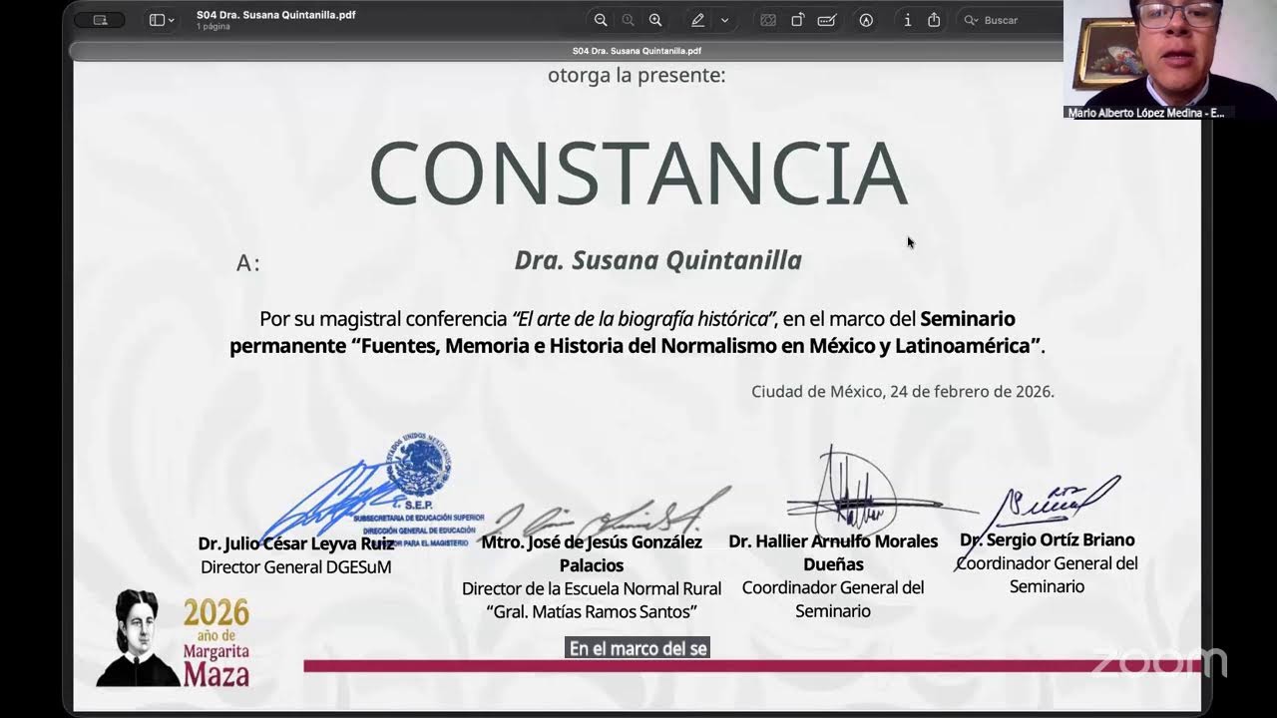Viewport: 1277px width, 718px height.
Task: Click the "En el marco del se" caption
Action: click(x=638, y=648)
